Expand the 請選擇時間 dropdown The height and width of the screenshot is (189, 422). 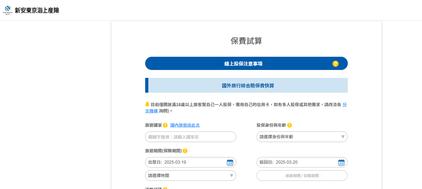pyautogui.click(x=191, y=175)
